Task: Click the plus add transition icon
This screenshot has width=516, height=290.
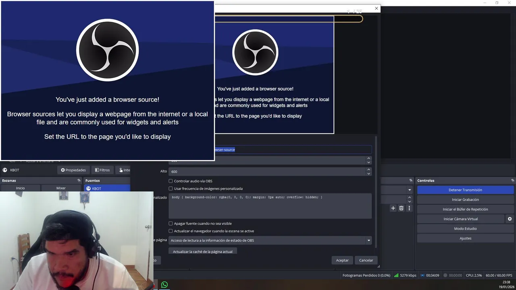Action: [x=393, y=208]
